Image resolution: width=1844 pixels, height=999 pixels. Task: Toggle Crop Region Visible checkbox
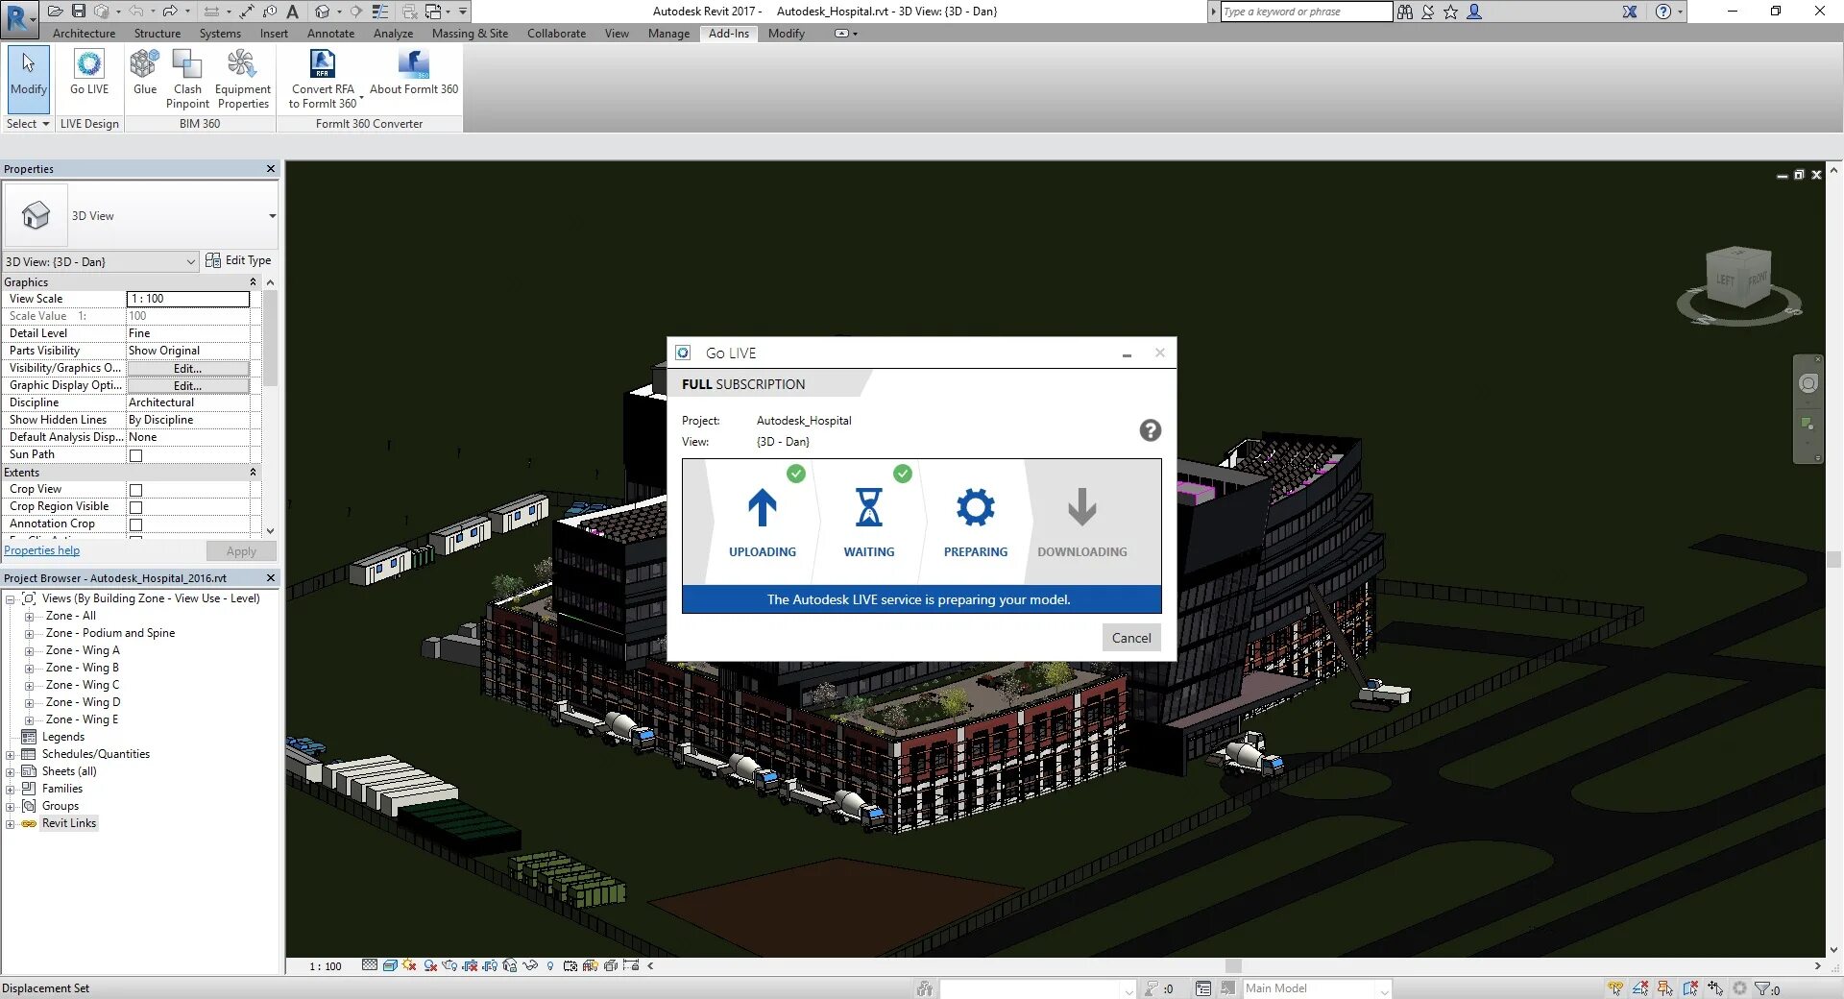pyautogui.click(x=135, y=507)
